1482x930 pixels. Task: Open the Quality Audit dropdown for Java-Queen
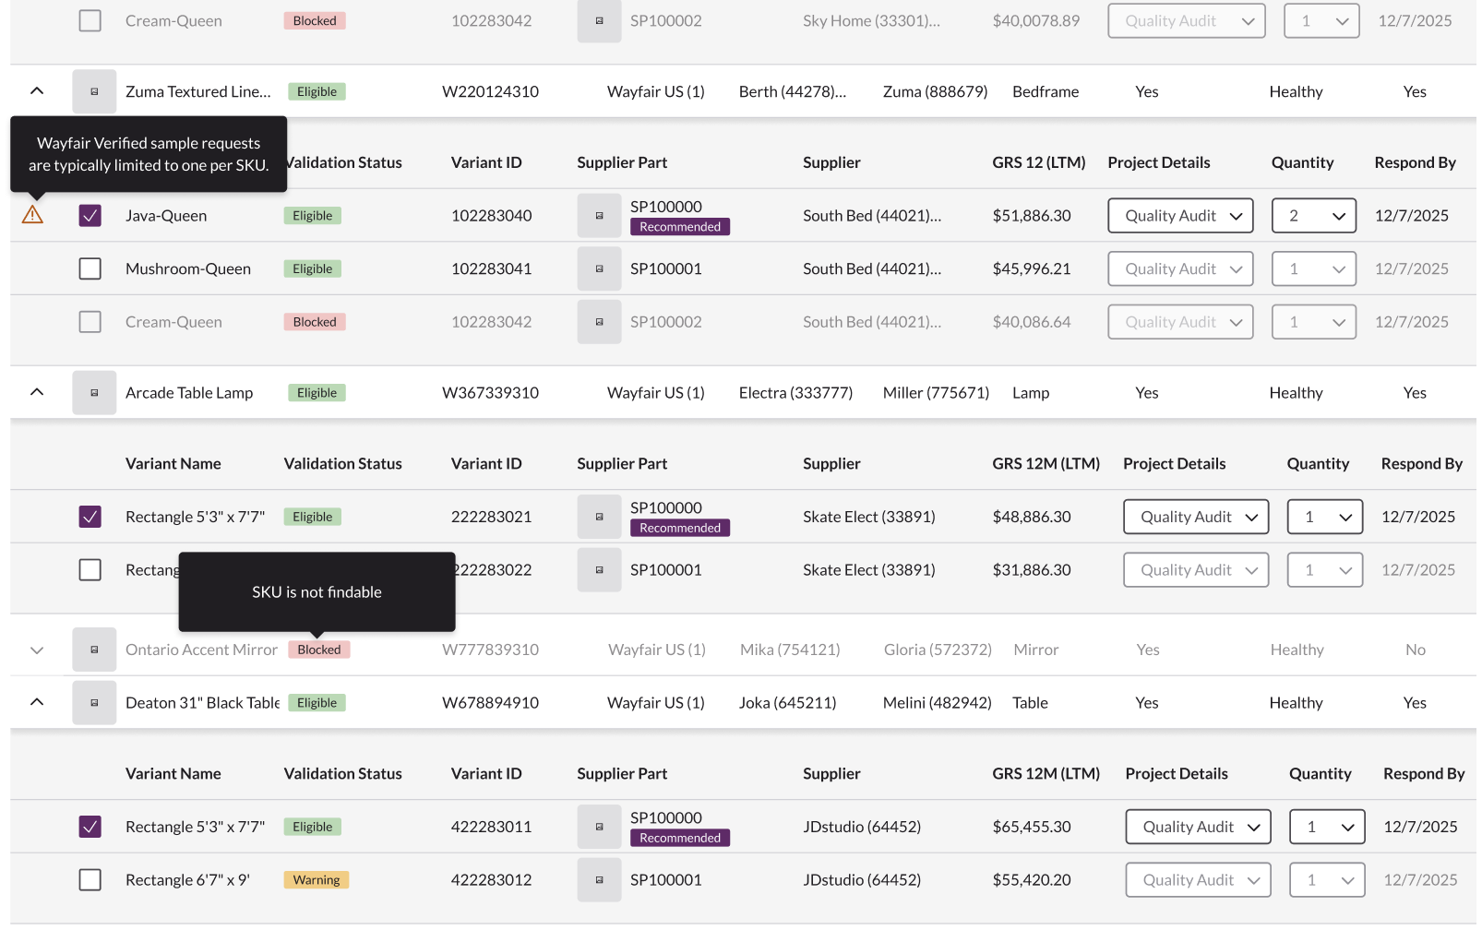[1180, 215]
